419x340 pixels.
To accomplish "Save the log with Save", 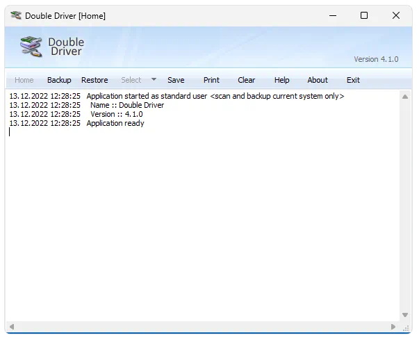I will coord(176,80).
